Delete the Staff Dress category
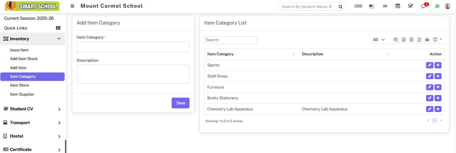The width and height of the screenshot is (456, 153). point(438,76)
